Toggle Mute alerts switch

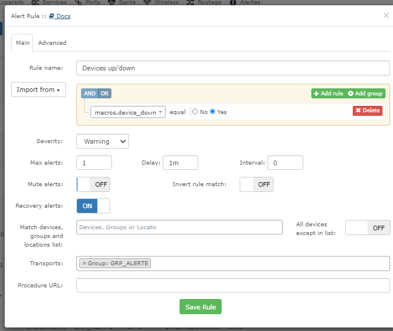click(93, 184)
